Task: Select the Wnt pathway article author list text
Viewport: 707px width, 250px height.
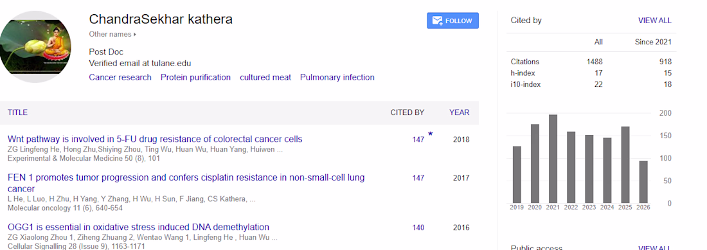Action: tap(145, 150)
